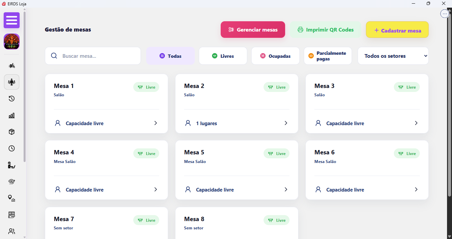Select the Parcialmente pagas filter
Screen dimensions: 452x239
(328, 56)
